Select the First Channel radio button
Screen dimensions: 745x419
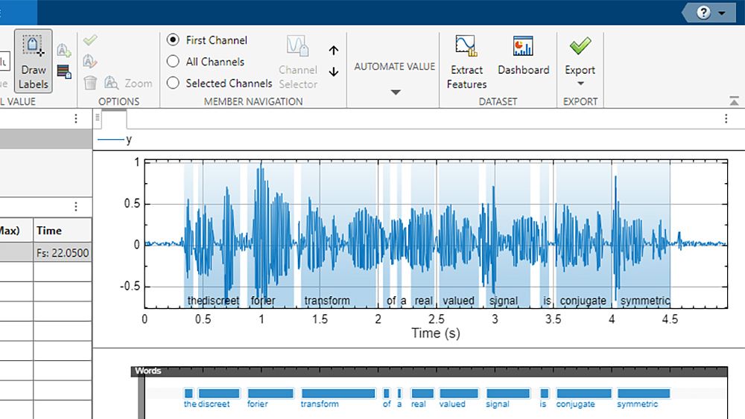click(173, 40)
